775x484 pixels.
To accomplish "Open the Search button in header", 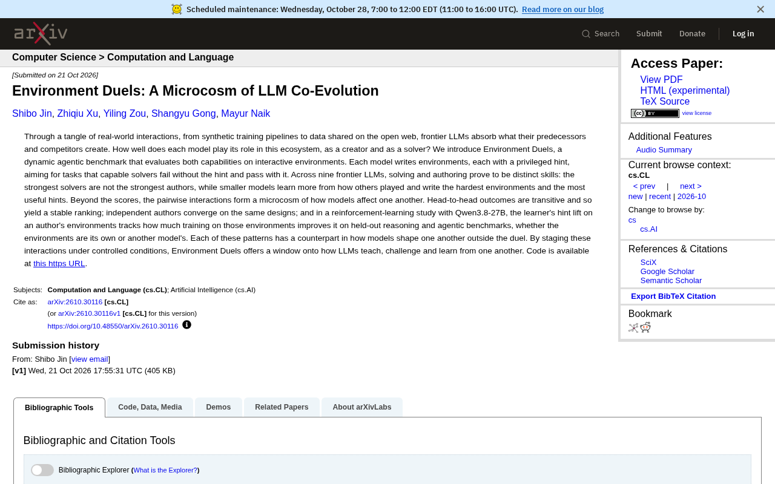I will [601, 34].
